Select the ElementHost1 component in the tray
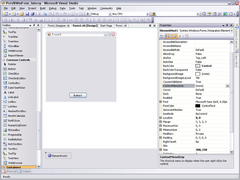Image resolution: width=240 pixels, height=180 pixels. (59, 156)
